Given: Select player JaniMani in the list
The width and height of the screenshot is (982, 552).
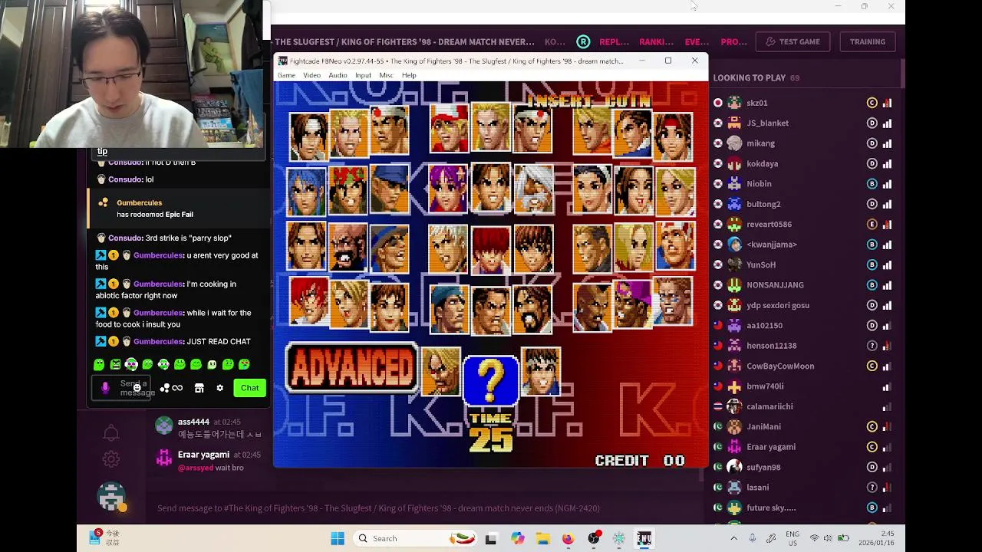Looking at the screenshot, I should pos(763,426).
